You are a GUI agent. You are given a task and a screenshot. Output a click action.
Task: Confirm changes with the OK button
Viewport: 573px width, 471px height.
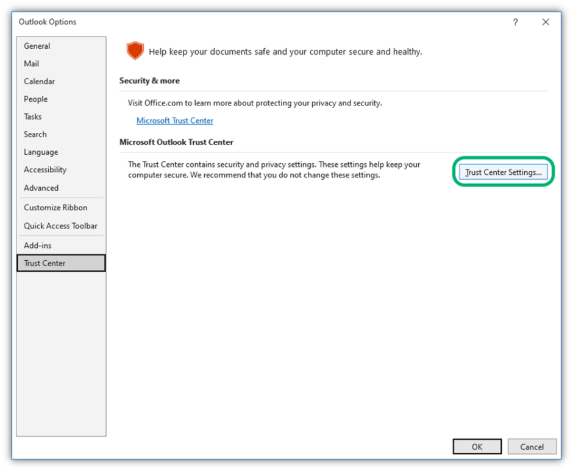[x=477, y=446]
